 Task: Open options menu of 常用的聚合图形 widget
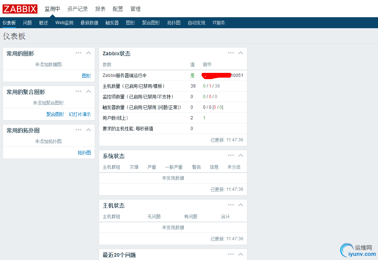tap(78, 92)
